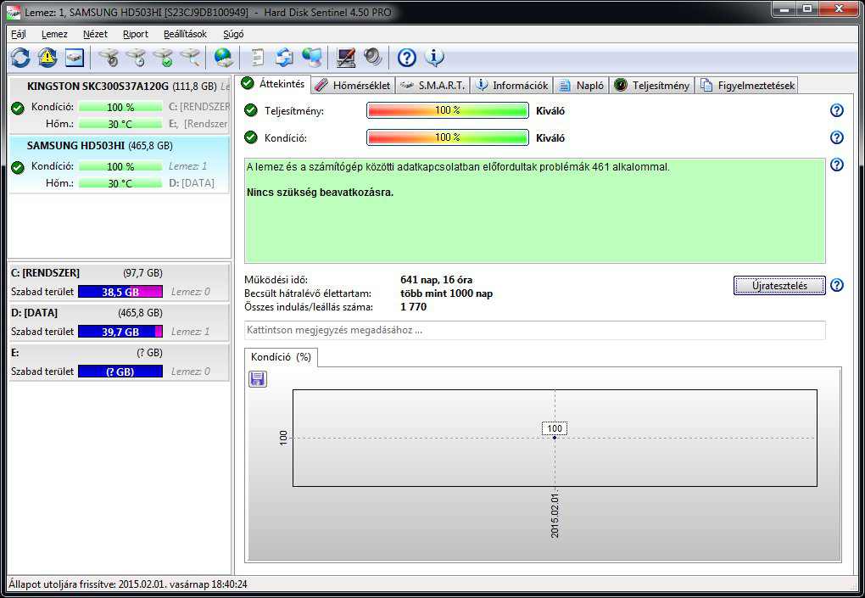This screenshot has height=598, width=865.
Task: Click the value 'több mint 1000 nap'
Action: click(446, 293)
